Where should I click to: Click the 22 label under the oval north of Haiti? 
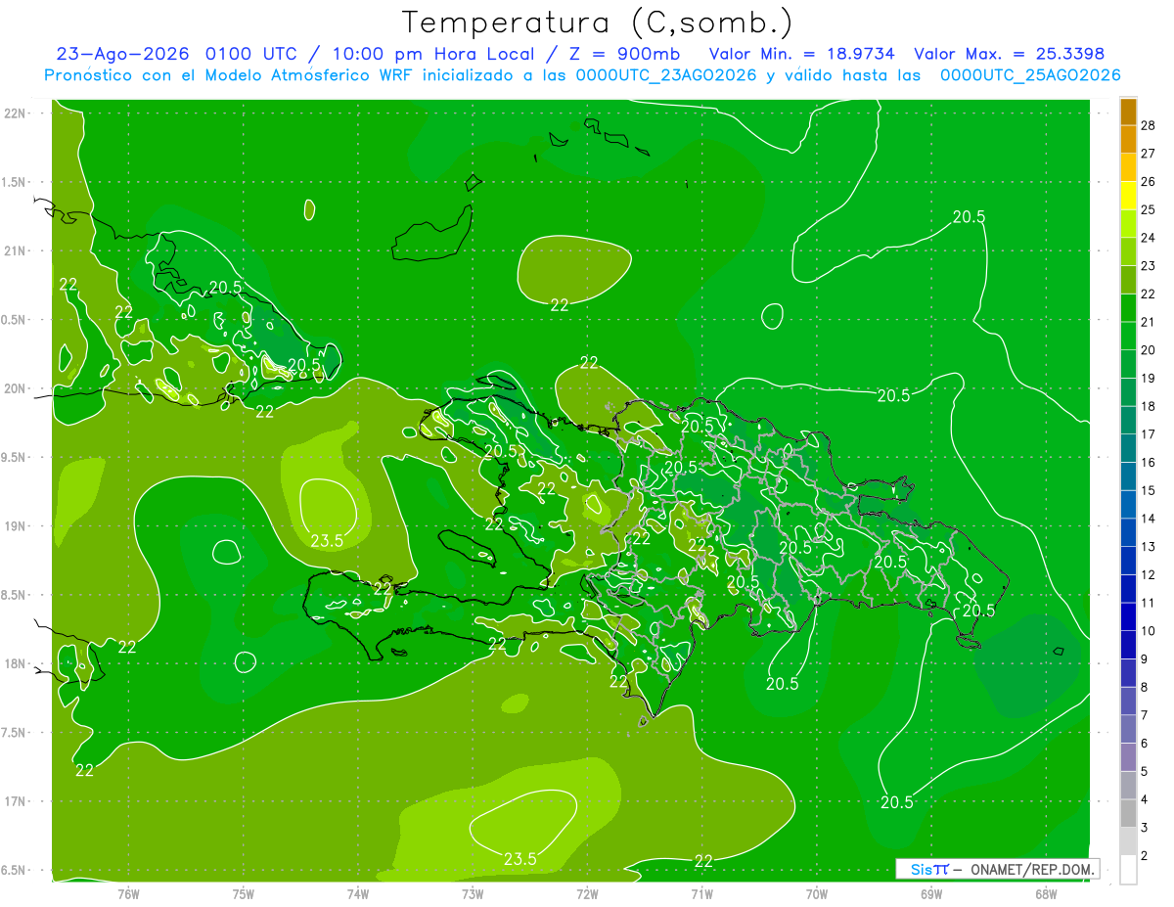[559, 305]
